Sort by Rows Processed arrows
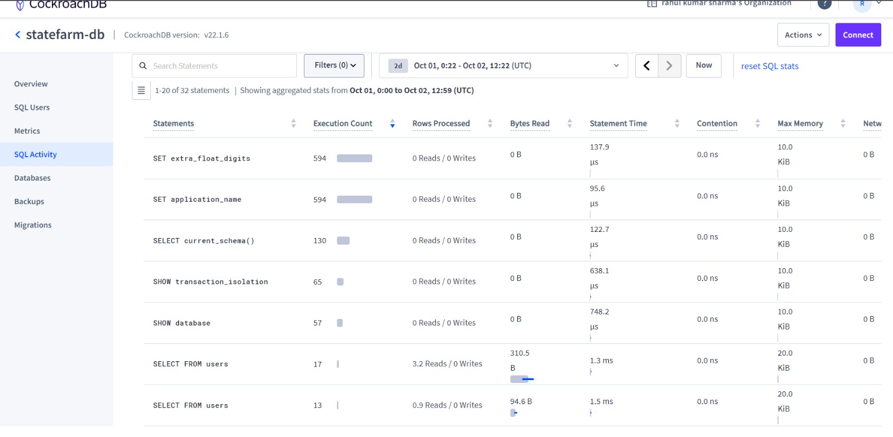 coord(490,124)
